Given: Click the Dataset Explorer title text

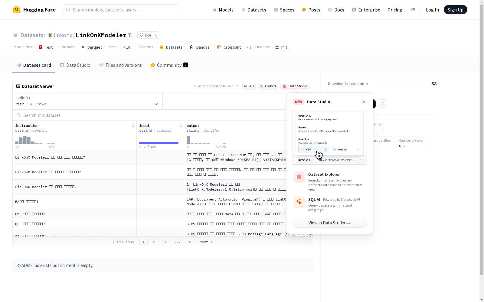Looking at the screenshot, I should (324, 174).
